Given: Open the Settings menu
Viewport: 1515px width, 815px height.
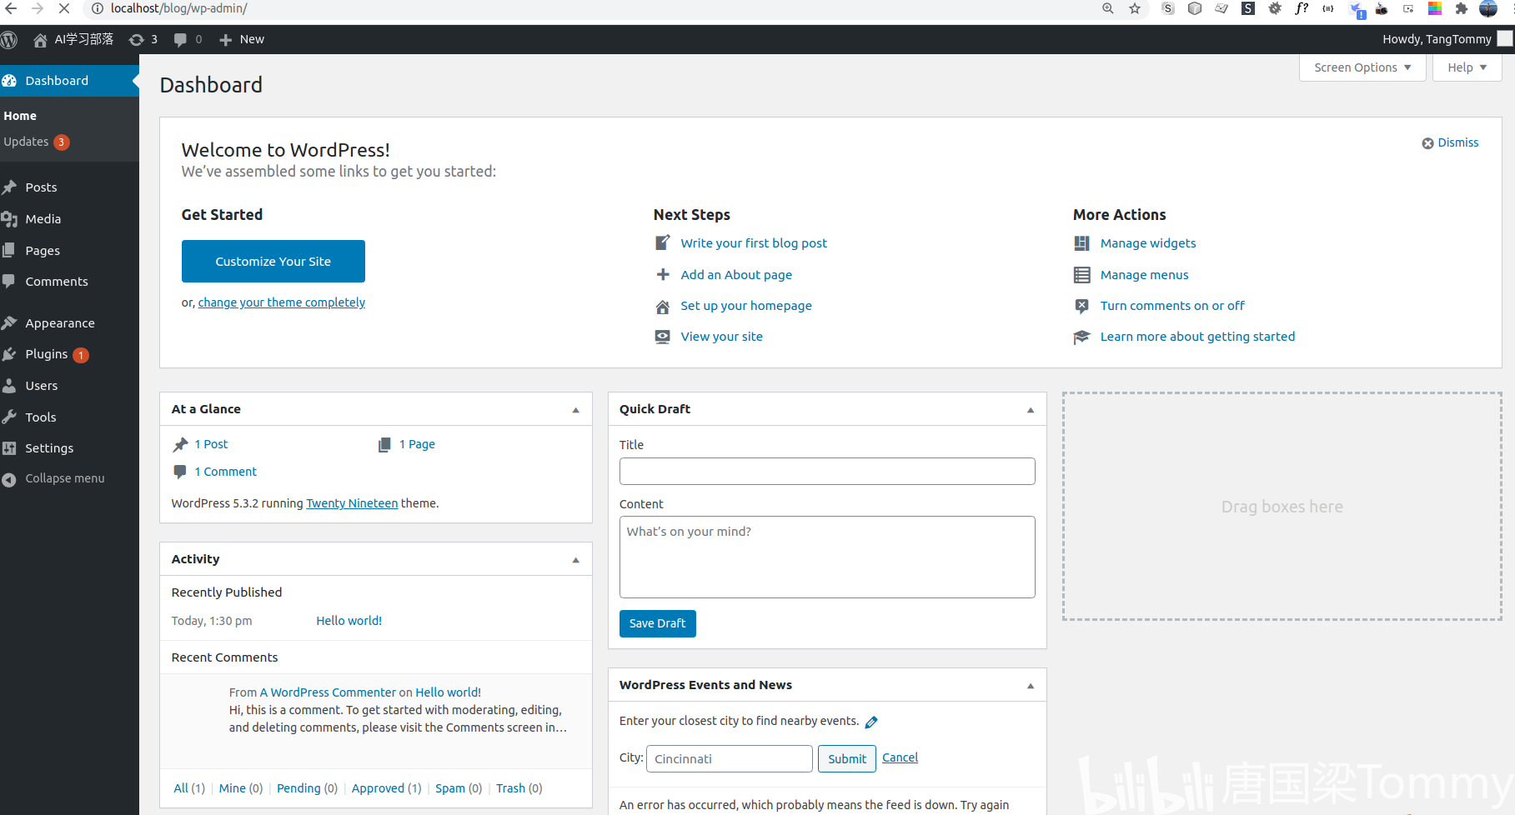Looking at the screenshot, I should pos(49,448).
